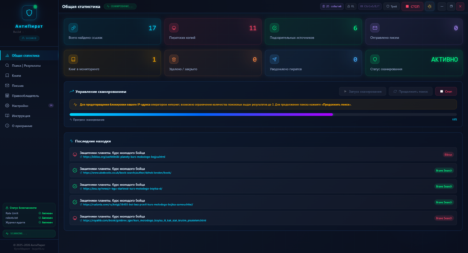The image size is (468, 253).
Task: Open the biblus.org link in latest findings
Action: [124, 157]
